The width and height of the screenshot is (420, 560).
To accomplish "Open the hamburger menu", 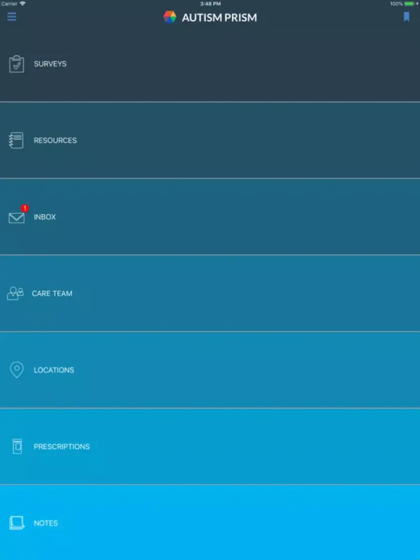I will pyautogui.click(x=11, y=16).
